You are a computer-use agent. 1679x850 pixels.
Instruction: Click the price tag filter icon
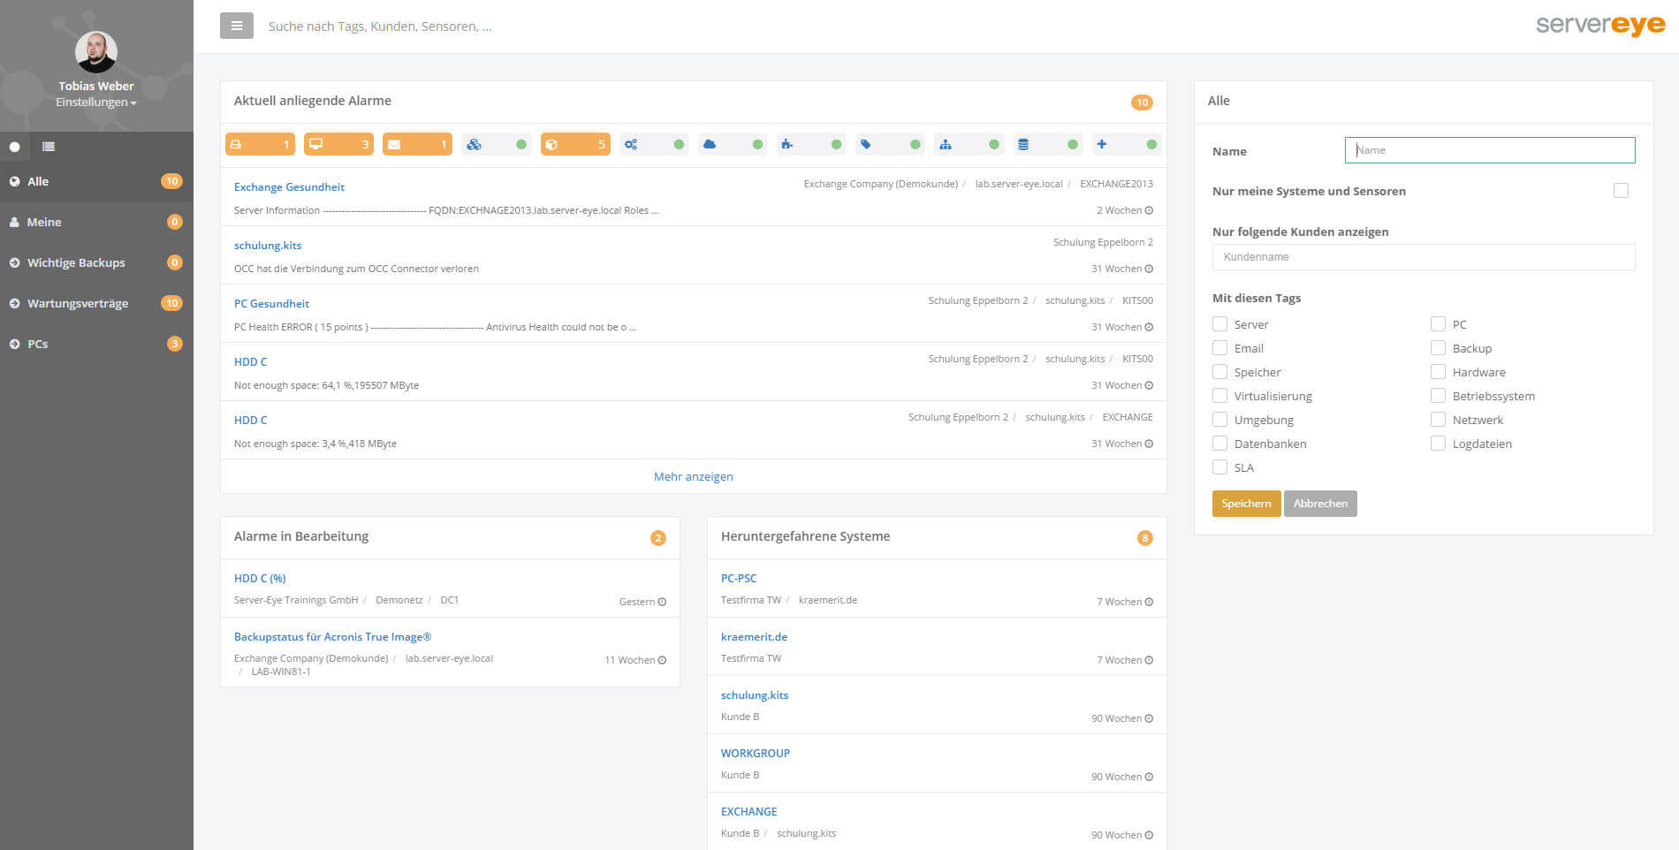(x=889, y=144)
